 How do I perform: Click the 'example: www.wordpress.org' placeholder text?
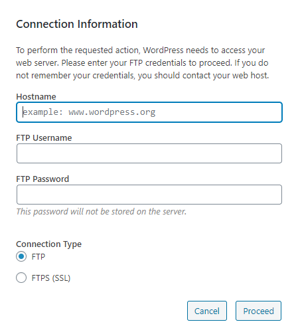[x=90, y=112]
